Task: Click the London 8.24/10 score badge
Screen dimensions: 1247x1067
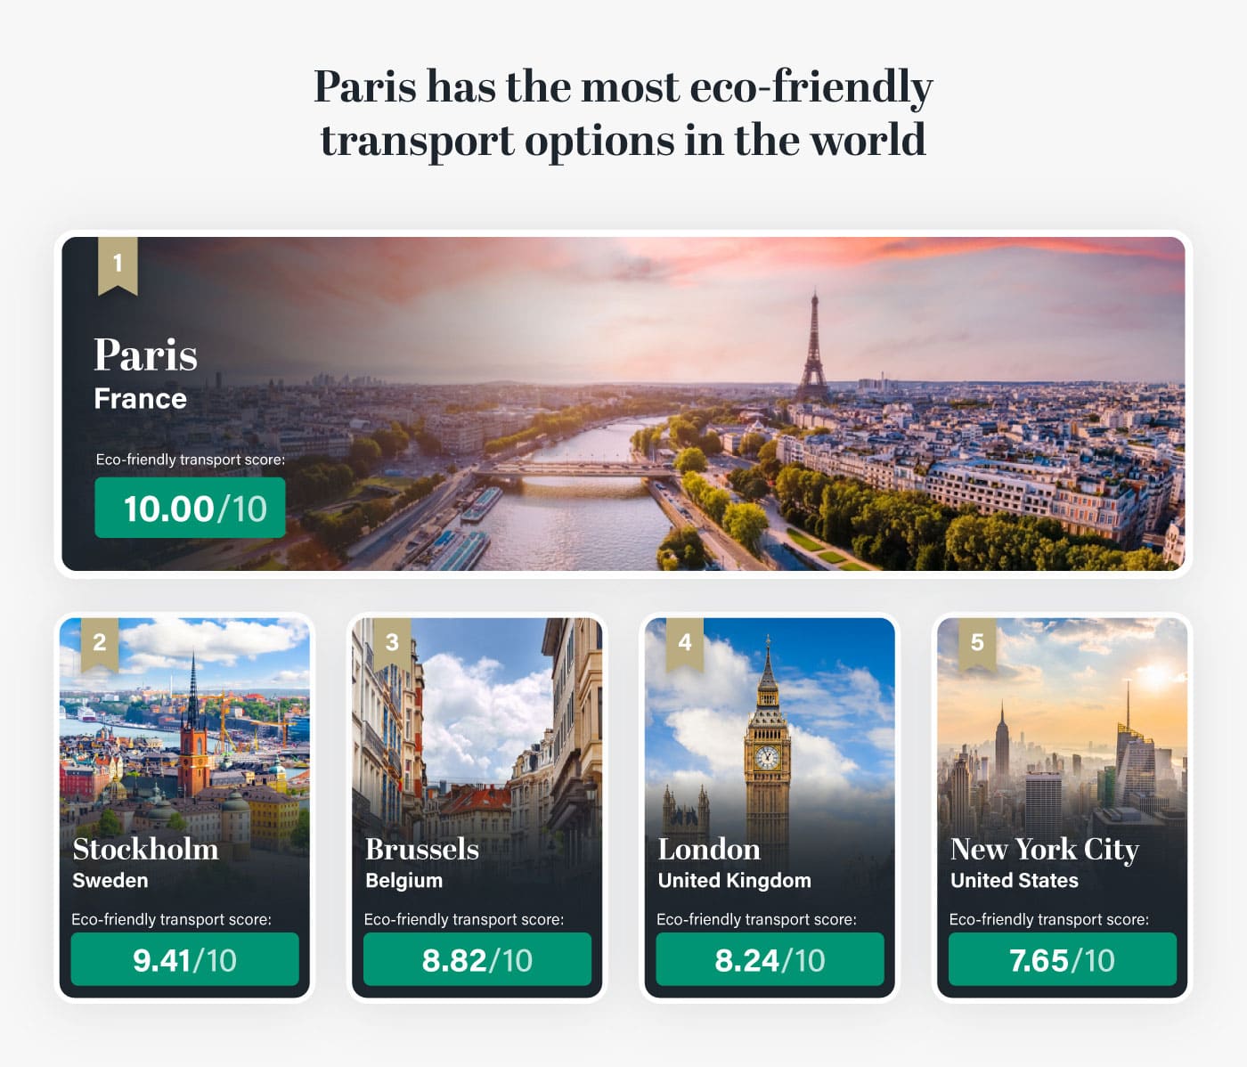Action: tap(770, 959)
